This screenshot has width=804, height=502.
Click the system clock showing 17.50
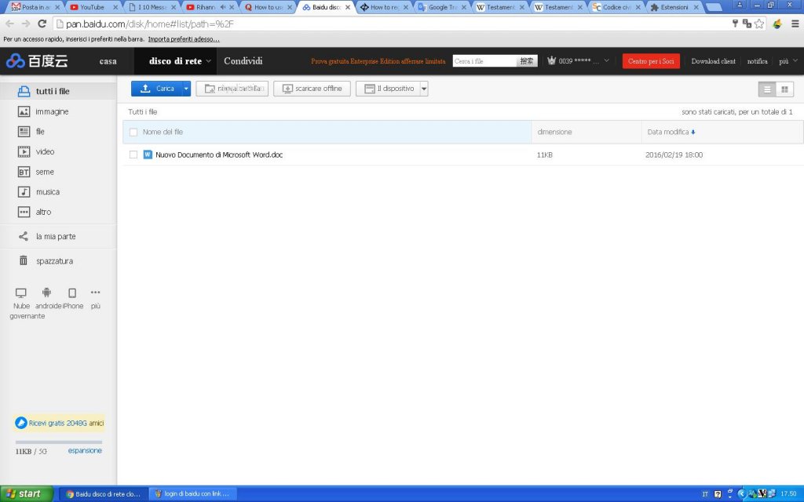788,494
